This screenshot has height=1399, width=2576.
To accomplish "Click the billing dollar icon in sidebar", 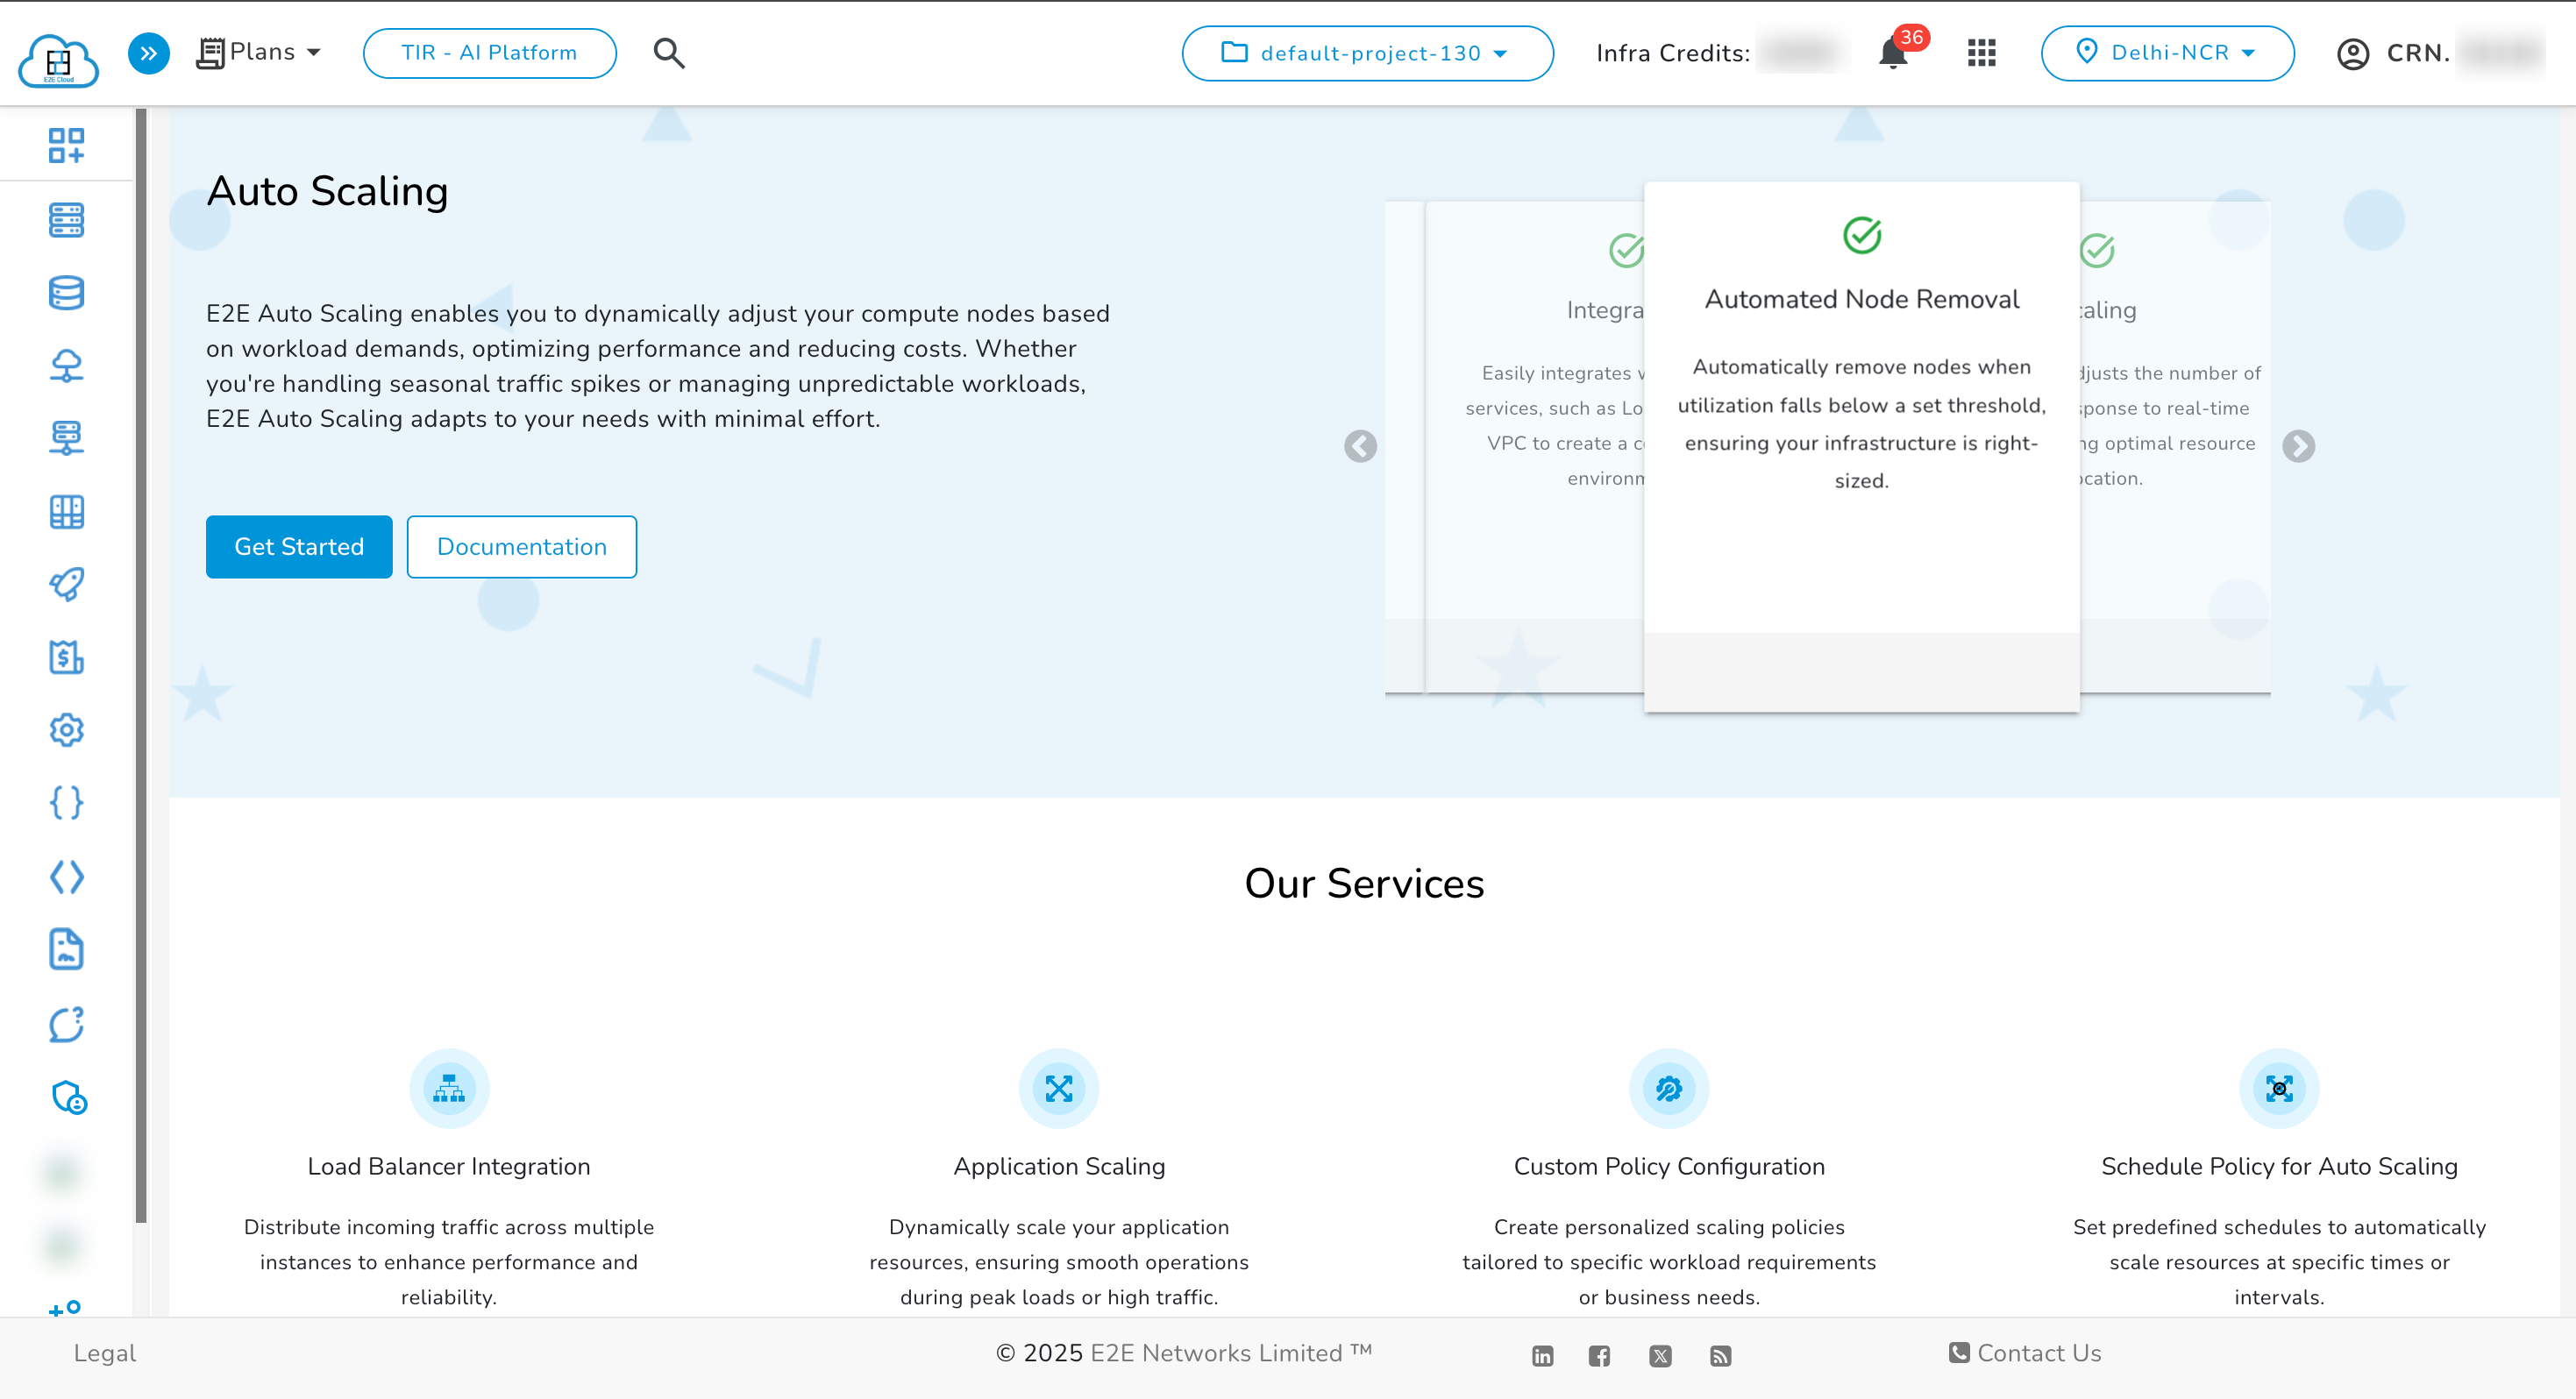I will [x=66, y=657].
